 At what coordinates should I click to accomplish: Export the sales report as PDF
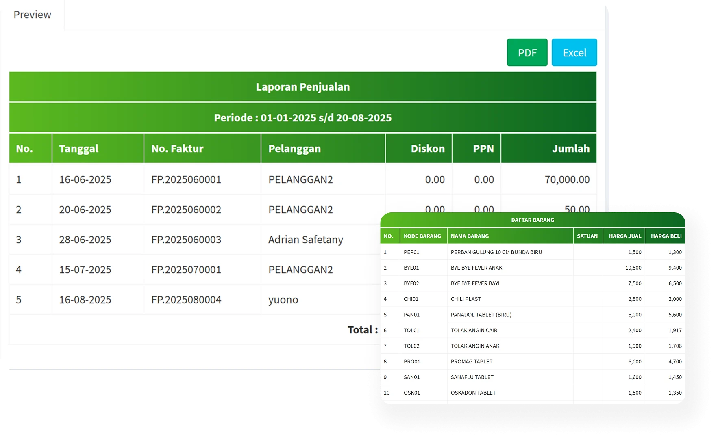tap(527, 52)
